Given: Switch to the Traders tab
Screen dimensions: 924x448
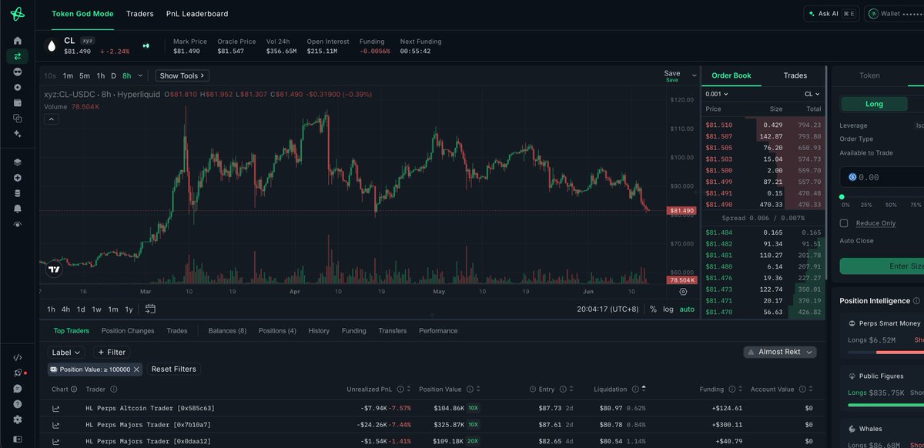Looking at the screenshot, I should tap(139, 14).
